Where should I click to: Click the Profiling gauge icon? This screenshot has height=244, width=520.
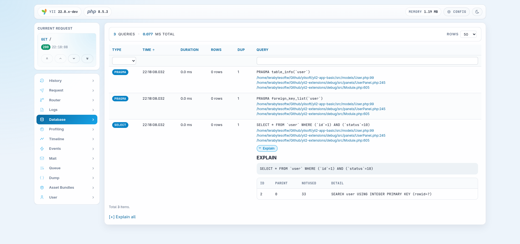42,129
